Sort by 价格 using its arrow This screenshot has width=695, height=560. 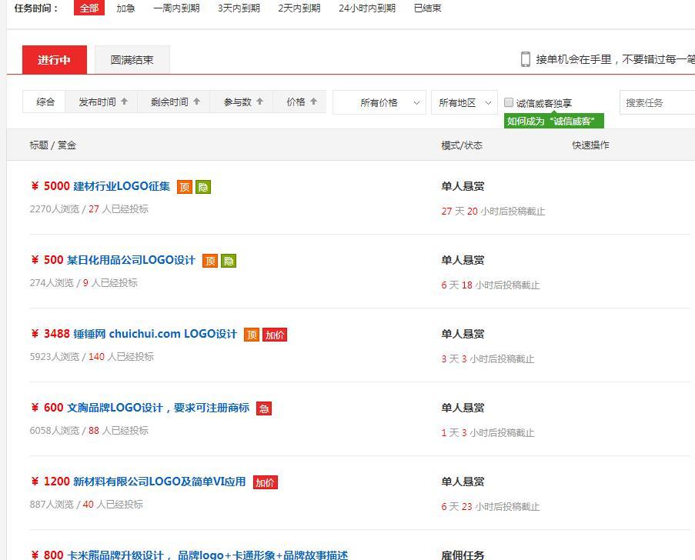(x=314, y=102)
